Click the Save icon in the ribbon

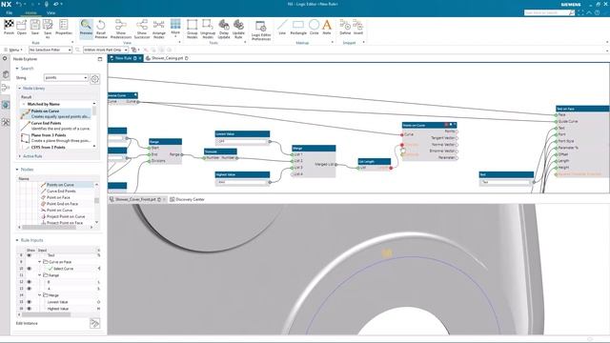pyautogui.click(x=35, y=25)
